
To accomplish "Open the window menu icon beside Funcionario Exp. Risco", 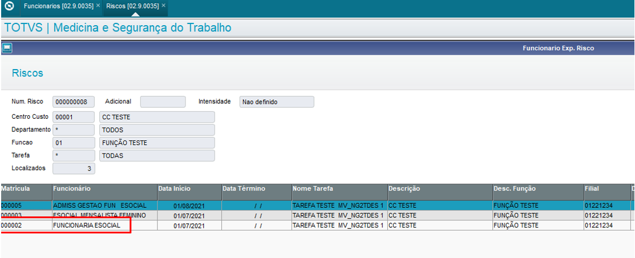I will pos(7,48).
